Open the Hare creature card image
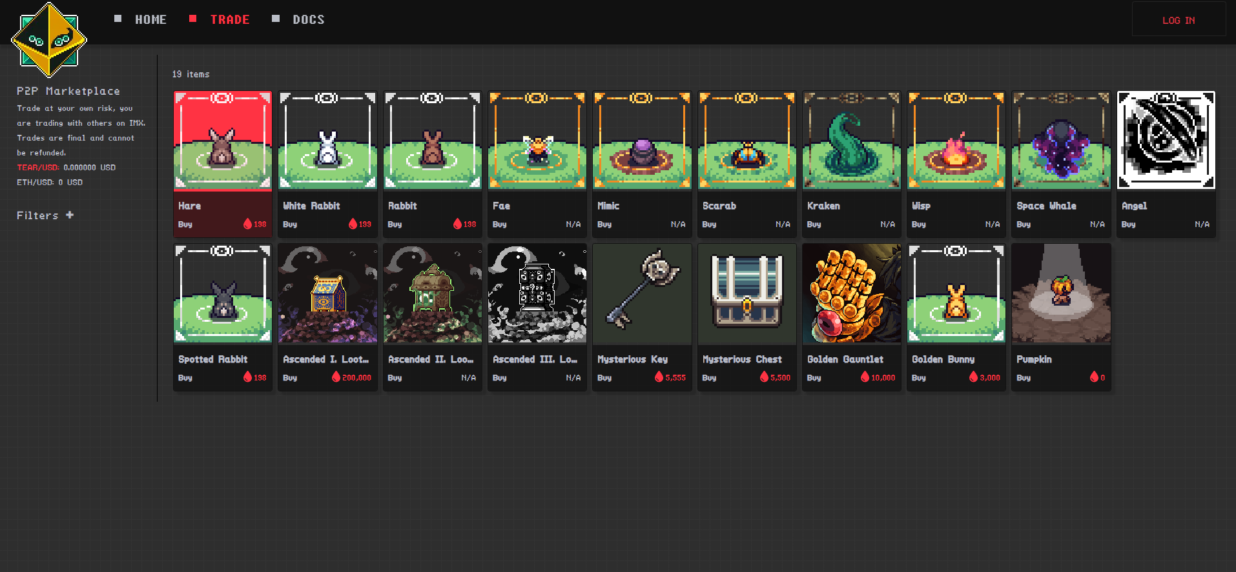The height and width of the screenshot is (572, 1236). point(222,141)
